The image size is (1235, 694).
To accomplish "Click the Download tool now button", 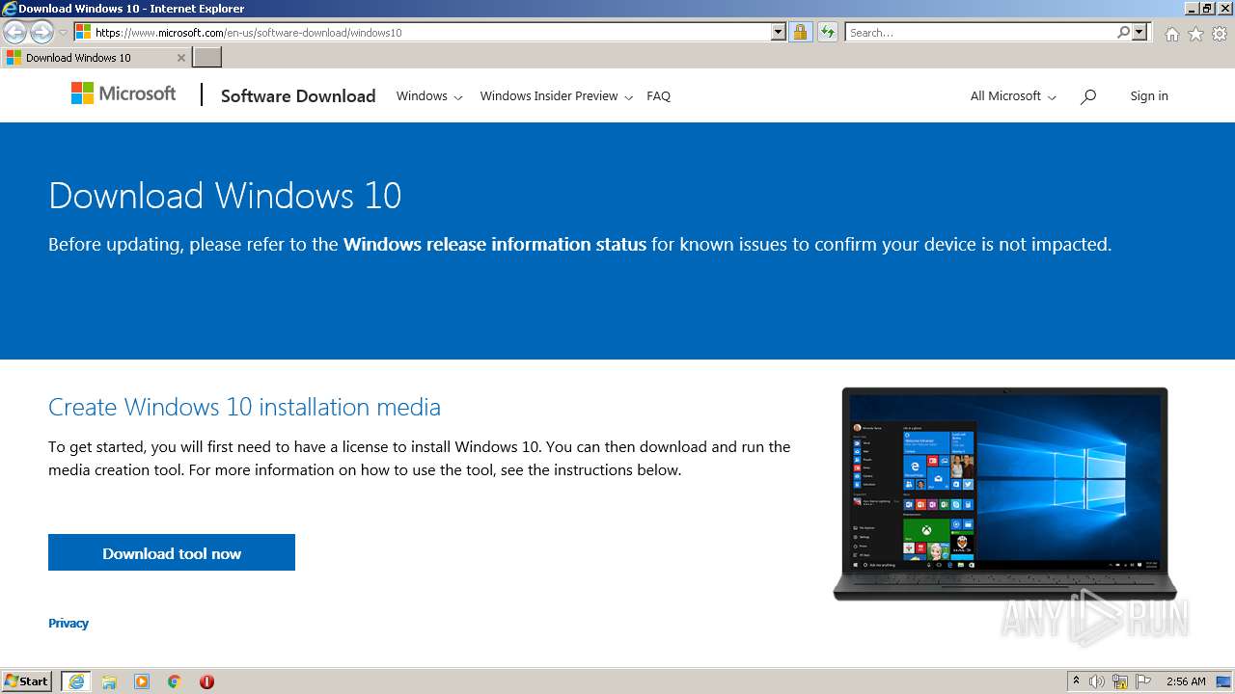I will [172, 552].
